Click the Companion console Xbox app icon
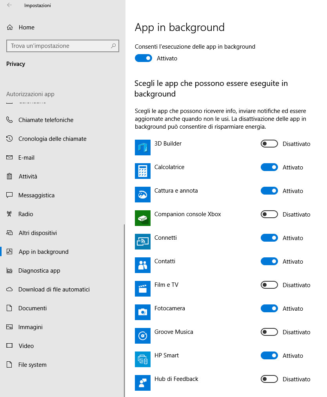327x397 pixels. point(142,218)
